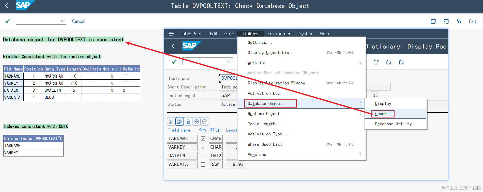Click the copy rows icon
The image size is (483, 192).
[179, 122]
